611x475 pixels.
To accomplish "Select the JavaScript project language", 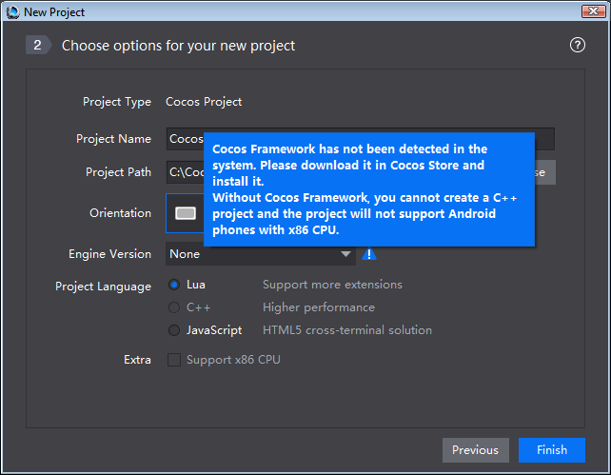I will click(174, 330).
